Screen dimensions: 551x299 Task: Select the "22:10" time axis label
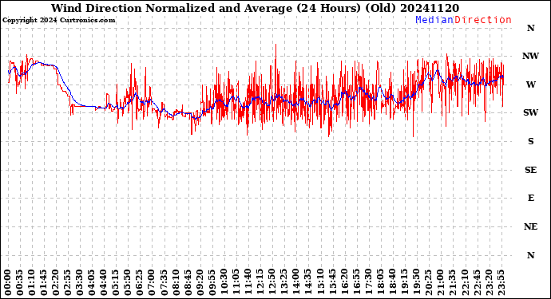(x=465, y=282)
